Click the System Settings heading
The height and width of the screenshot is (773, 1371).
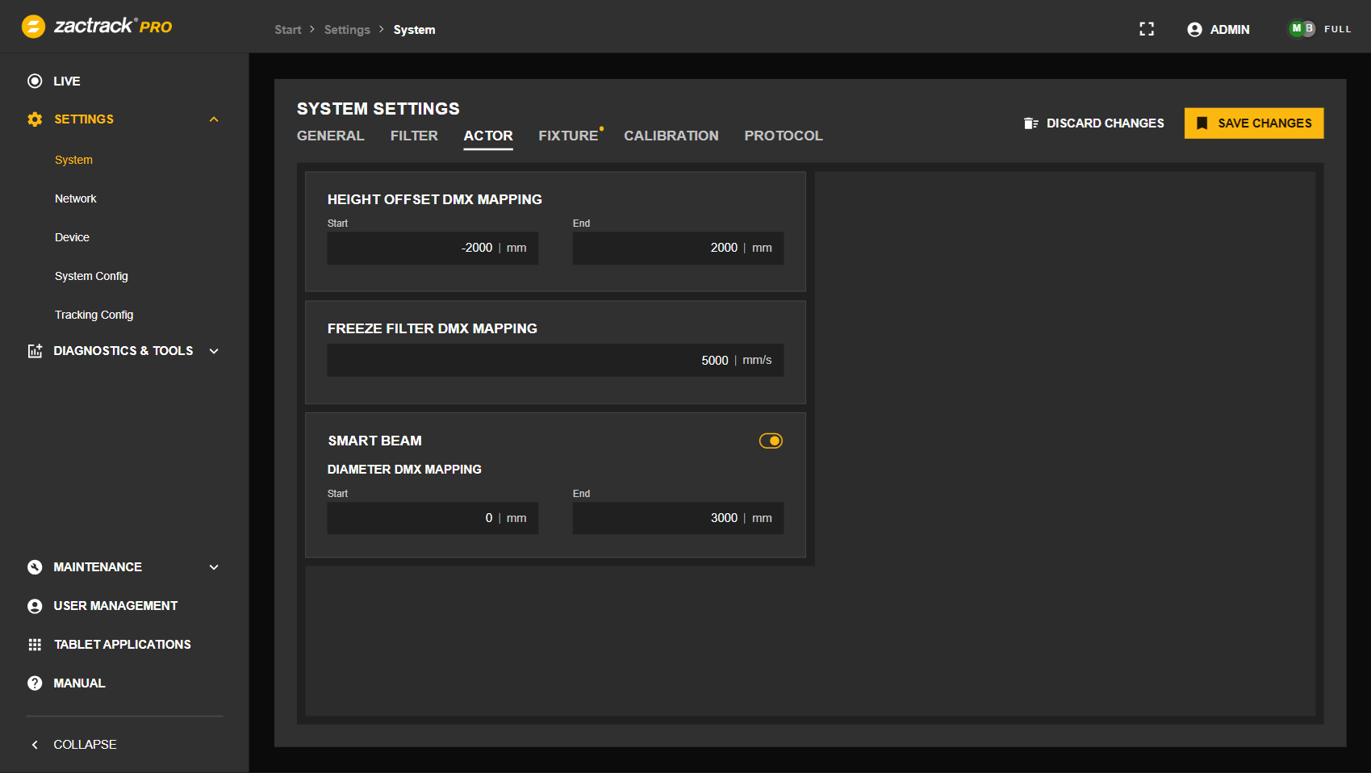[x=378, y=109]
